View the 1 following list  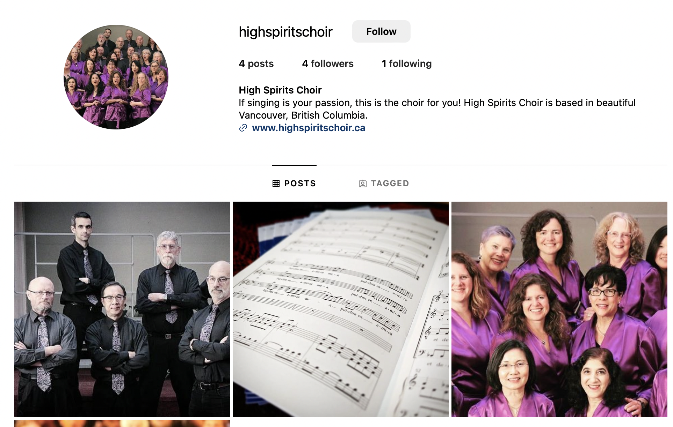pyautogui.click(x=407, y=63)
